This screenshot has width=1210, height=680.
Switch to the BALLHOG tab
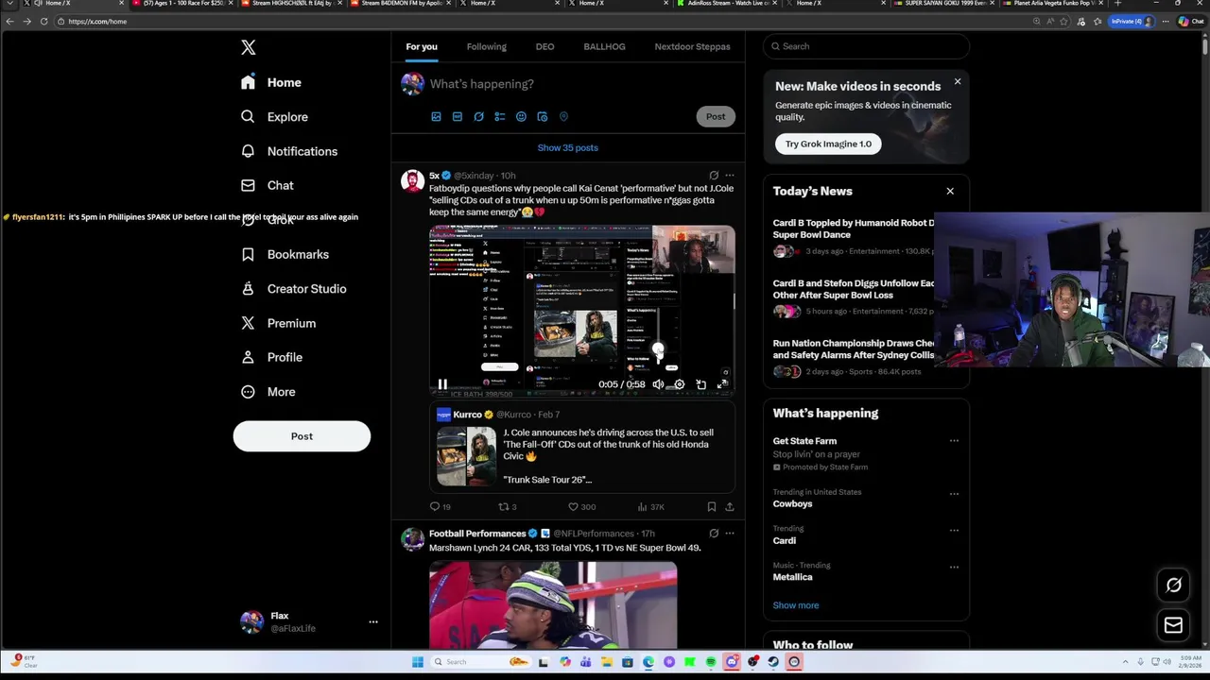604,46
